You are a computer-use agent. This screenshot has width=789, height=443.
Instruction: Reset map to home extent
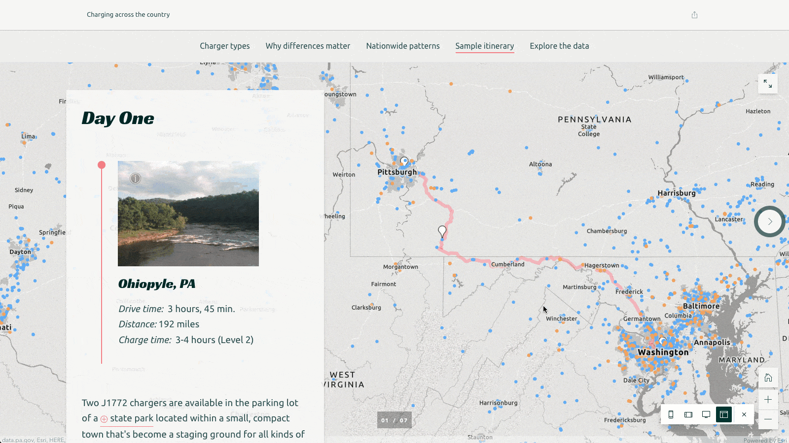click(768, 378)
